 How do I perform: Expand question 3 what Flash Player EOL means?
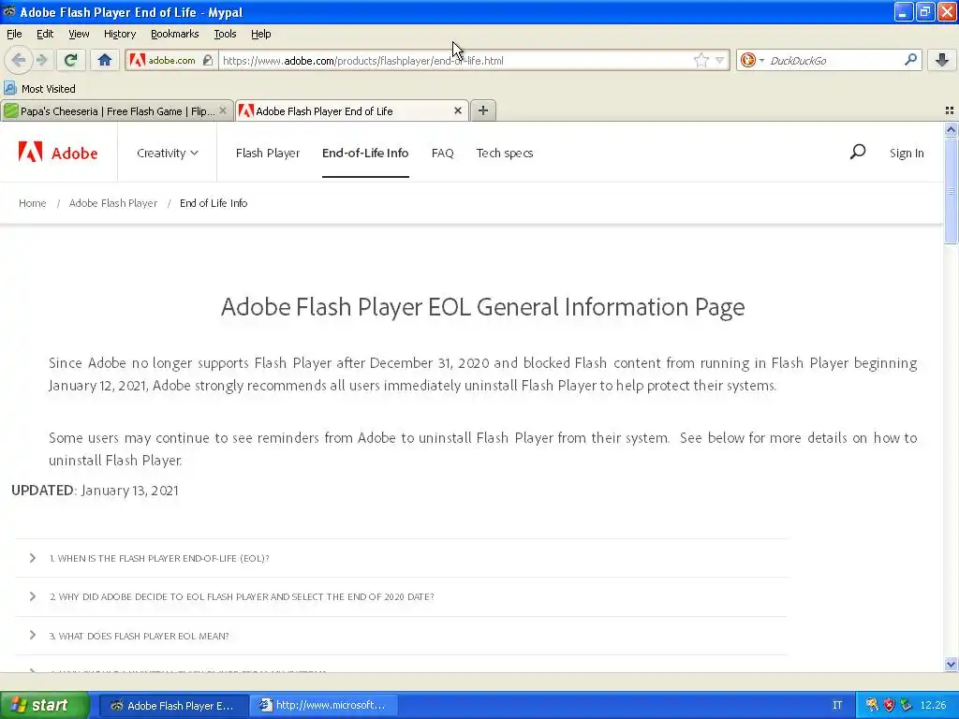pyautogui.click(x=401, y=636)
